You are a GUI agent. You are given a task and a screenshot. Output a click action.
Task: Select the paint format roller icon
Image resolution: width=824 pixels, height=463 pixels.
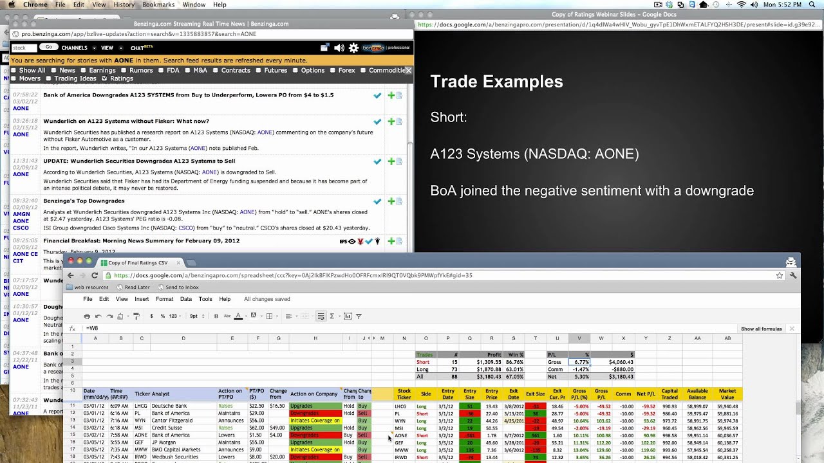click(136, 316)
